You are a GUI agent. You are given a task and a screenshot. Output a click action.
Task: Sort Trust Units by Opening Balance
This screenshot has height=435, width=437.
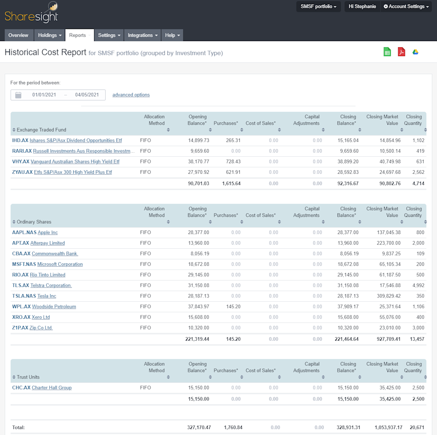tap(210, 377)
